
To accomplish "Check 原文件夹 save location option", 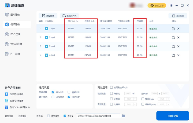I will click(49, 116).
